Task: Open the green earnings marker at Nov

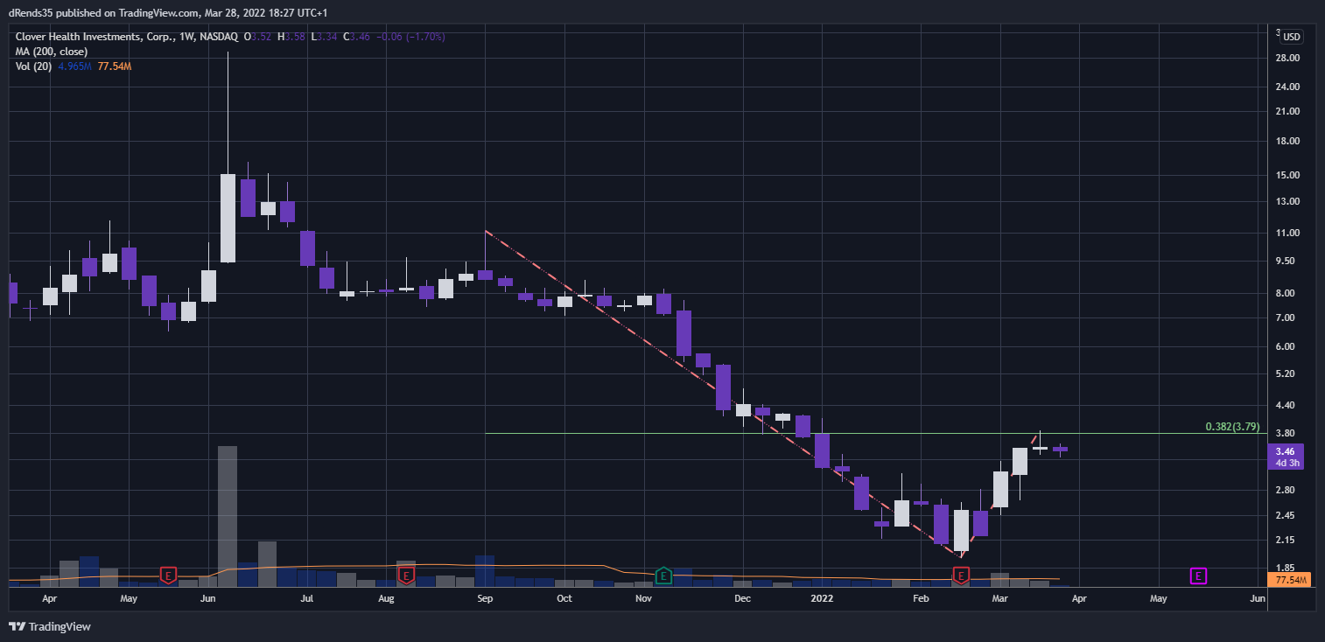Action: coord(664,575)
